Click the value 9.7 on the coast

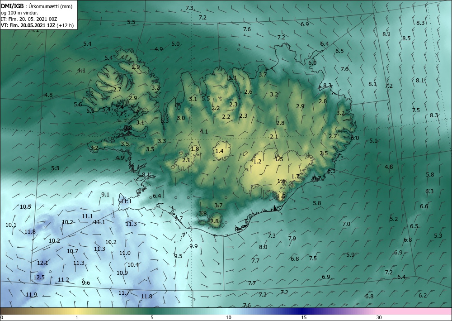click(x=179, y=218)
